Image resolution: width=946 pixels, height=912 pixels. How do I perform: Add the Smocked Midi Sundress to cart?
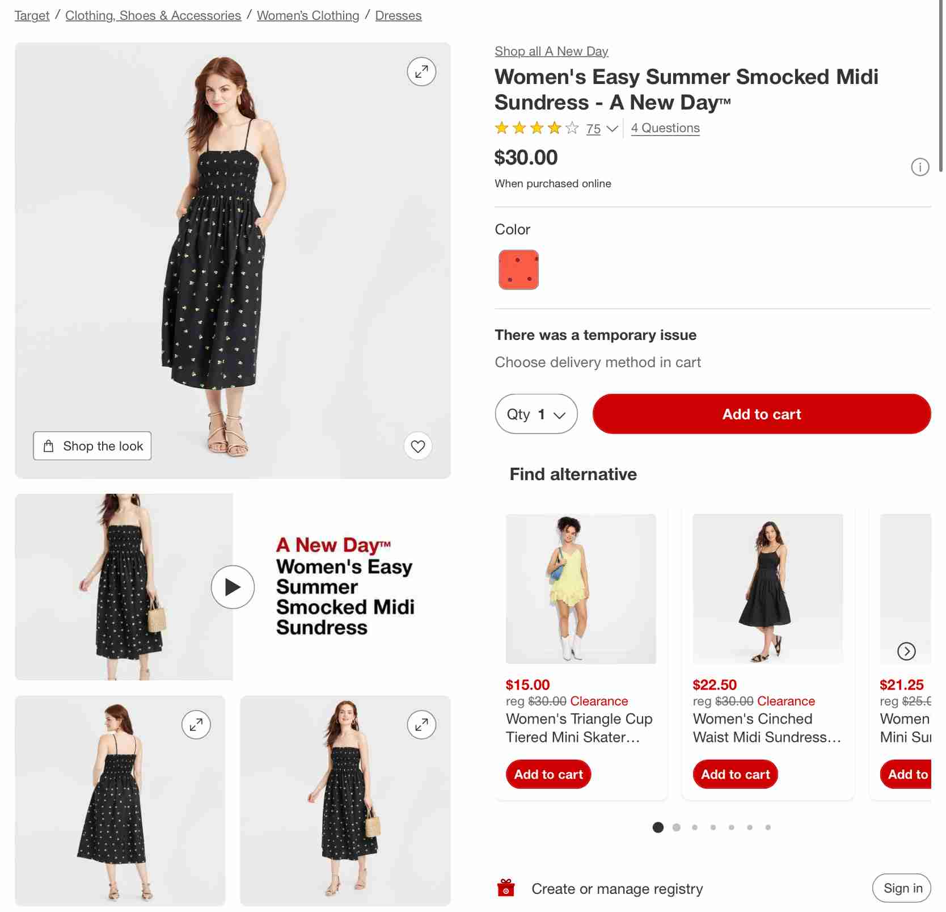point(762,414)
